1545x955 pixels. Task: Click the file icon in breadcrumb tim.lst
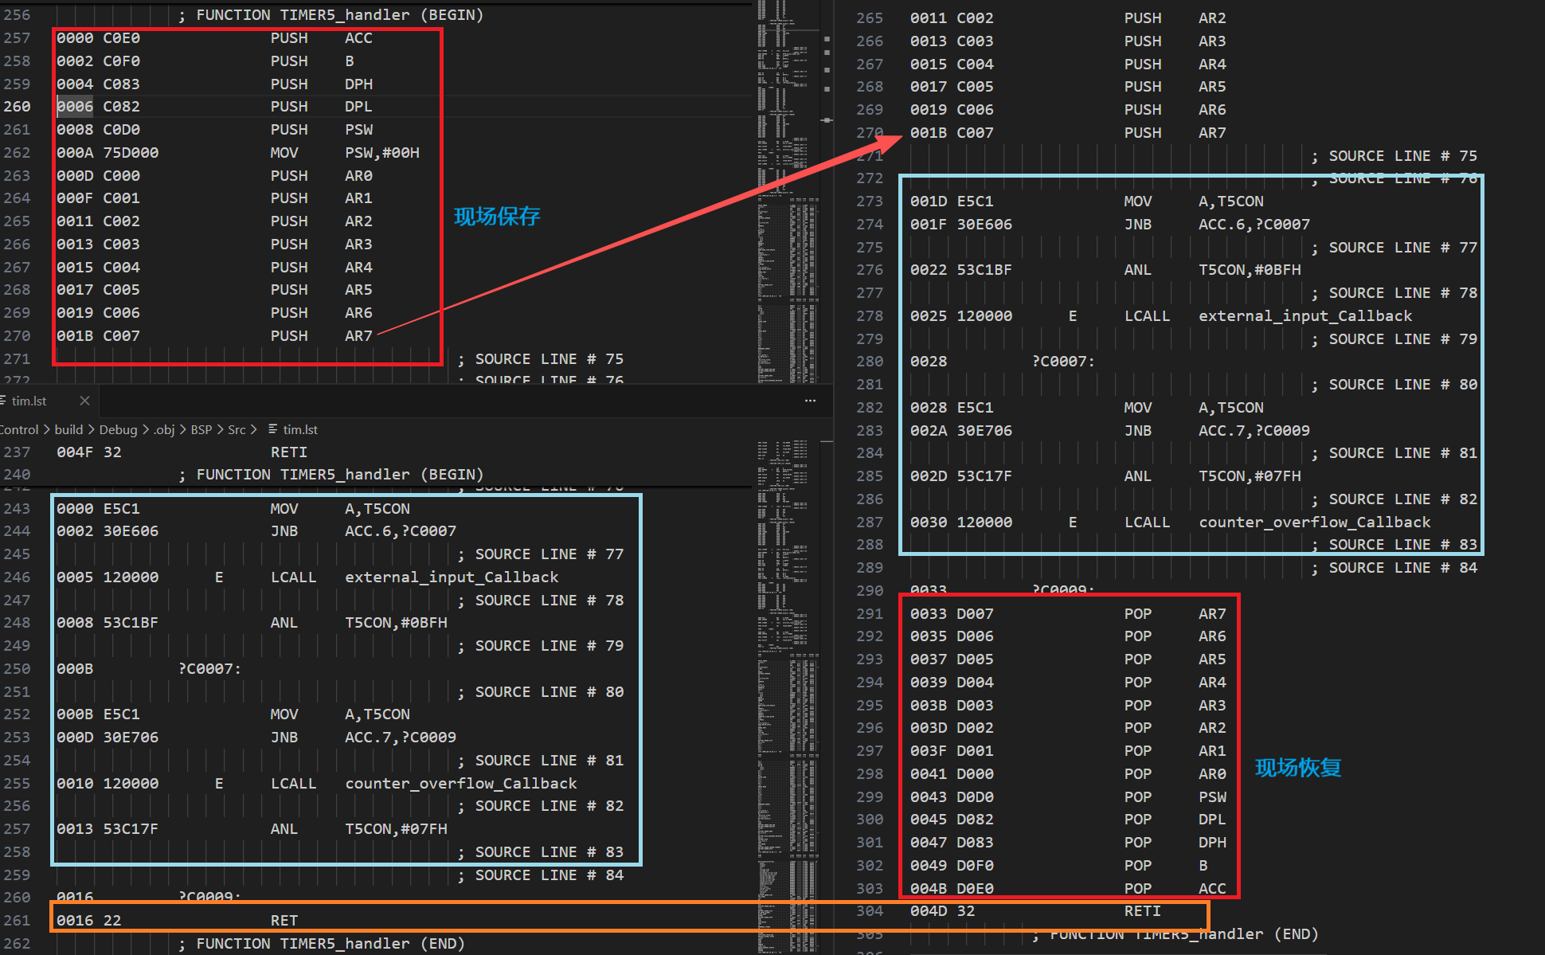273,429
